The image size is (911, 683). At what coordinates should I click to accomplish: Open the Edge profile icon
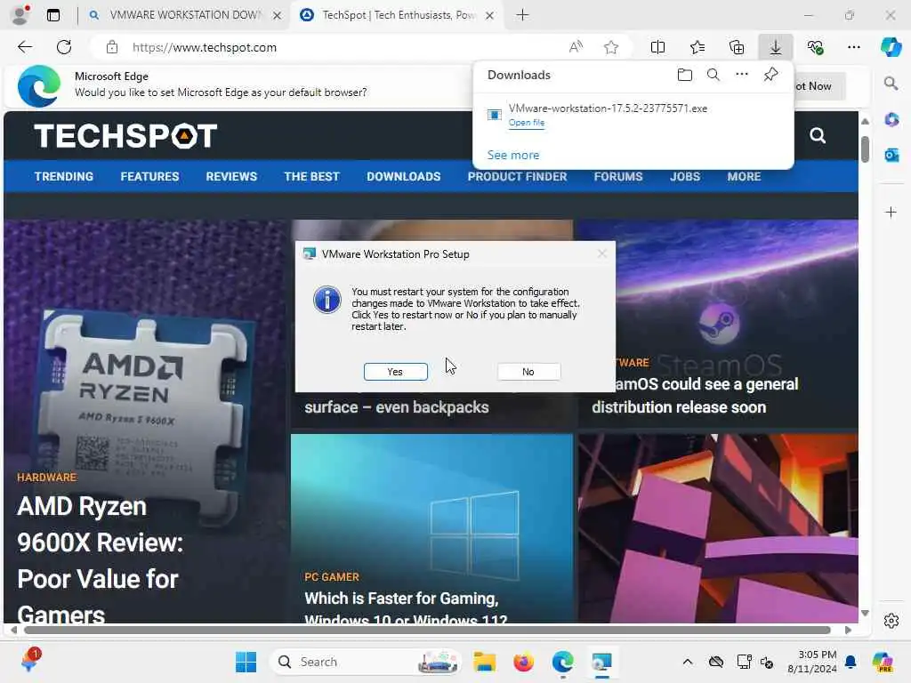point(21,15)
